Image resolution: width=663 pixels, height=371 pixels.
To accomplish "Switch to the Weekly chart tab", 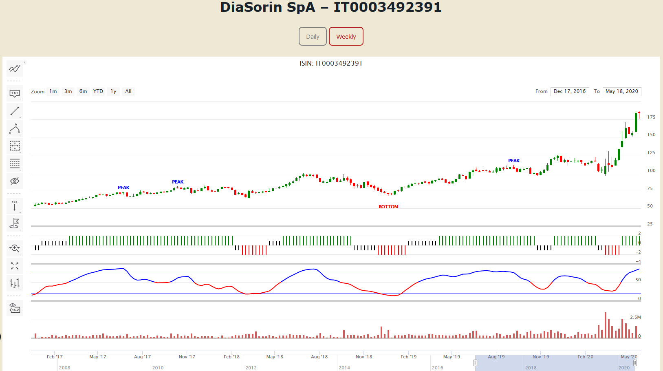I will tap(346, 37).
